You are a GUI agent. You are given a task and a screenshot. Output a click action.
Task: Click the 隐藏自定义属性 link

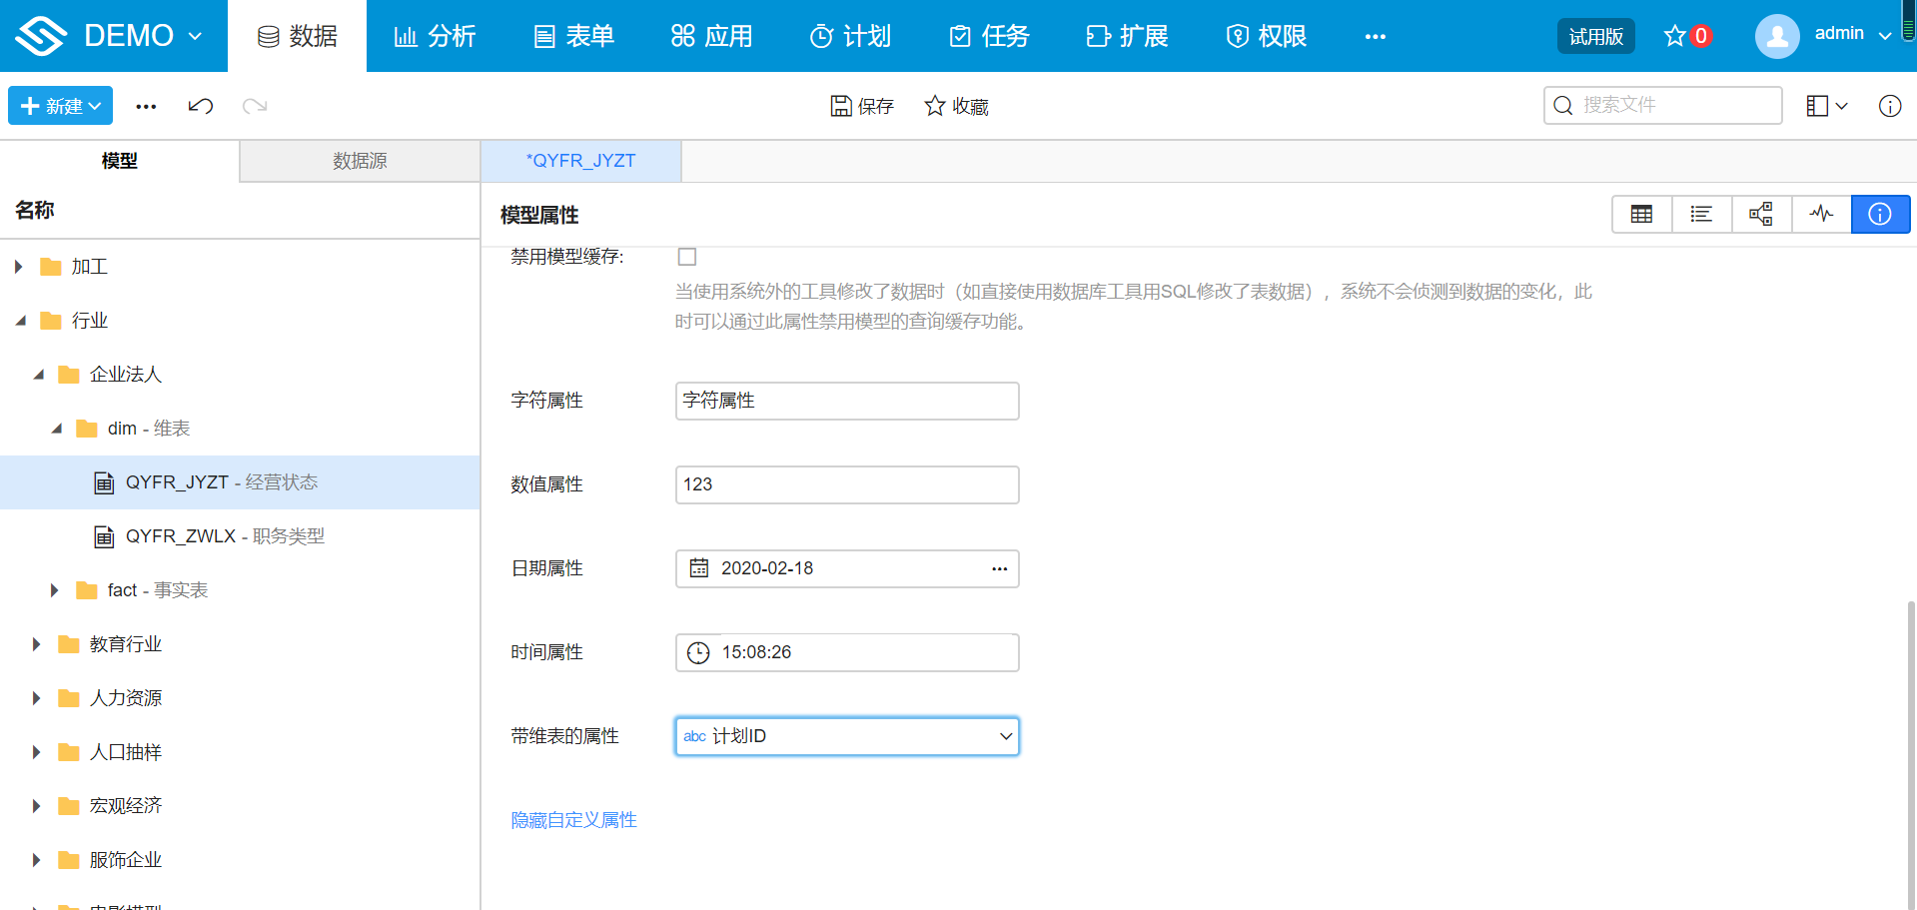pyautogui.click(x=573, y=819)
